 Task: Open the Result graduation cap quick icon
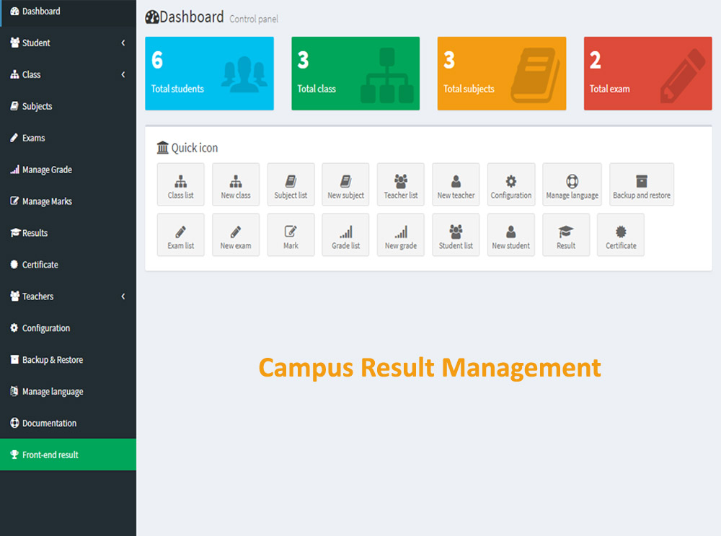tap(566, 234)
